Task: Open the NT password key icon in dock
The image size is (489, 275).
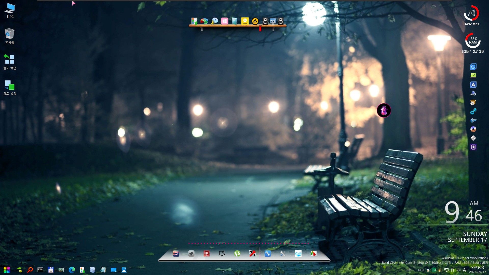Action: point(252,253)
